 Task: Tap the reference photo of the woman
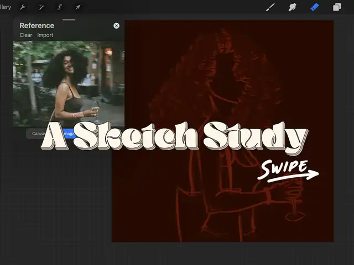point(69,83)
